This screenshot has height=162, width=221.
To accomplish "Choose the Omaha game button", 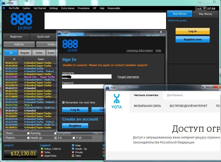I will click(x=46, y=44).
